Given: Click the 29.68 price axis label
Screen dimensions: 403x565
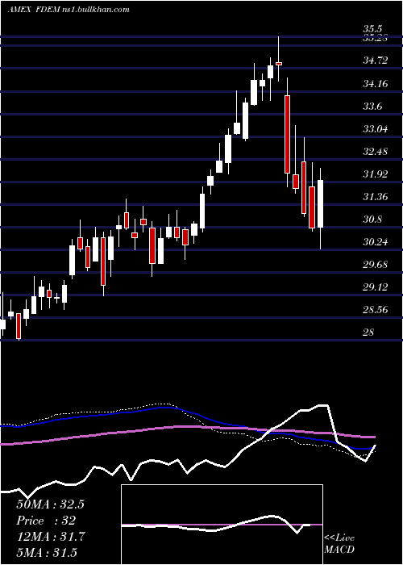Looking at the screenshot, I should pos(376,265).
